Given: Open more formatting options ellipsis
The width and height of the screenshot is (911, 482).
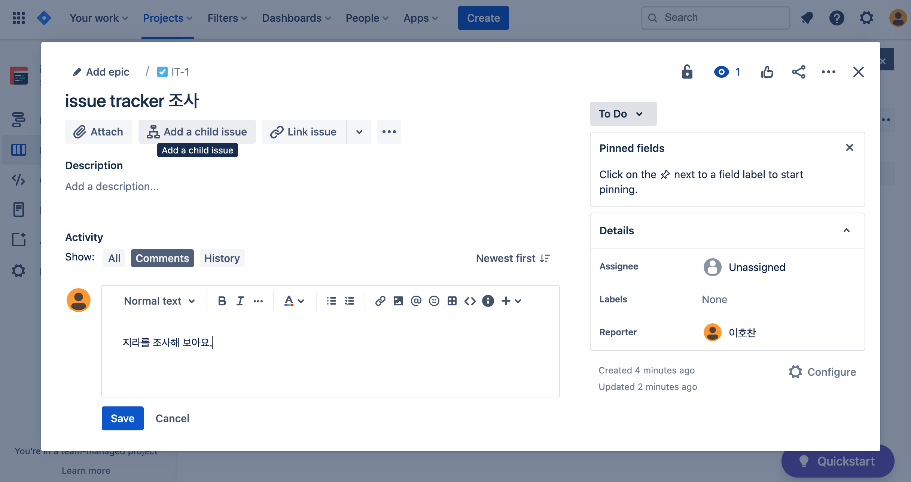Looking at the screenshot, I should coord(258,301).
